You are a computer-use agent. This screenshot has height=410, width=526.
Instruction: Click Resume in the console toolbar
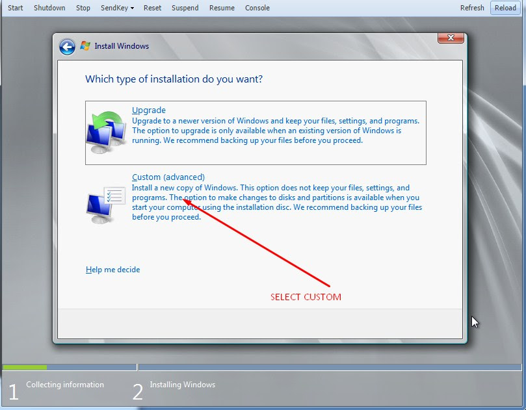(222, 8)
